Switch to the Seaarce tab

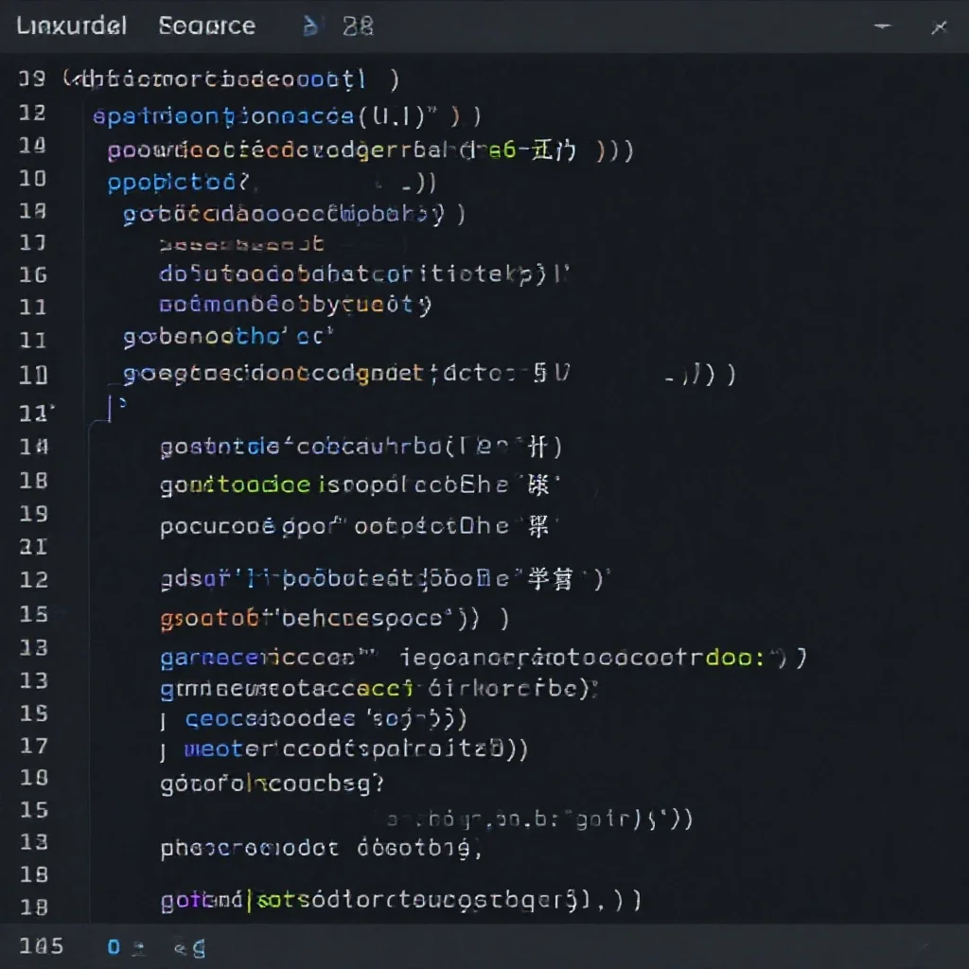click(x=206, y=26)
